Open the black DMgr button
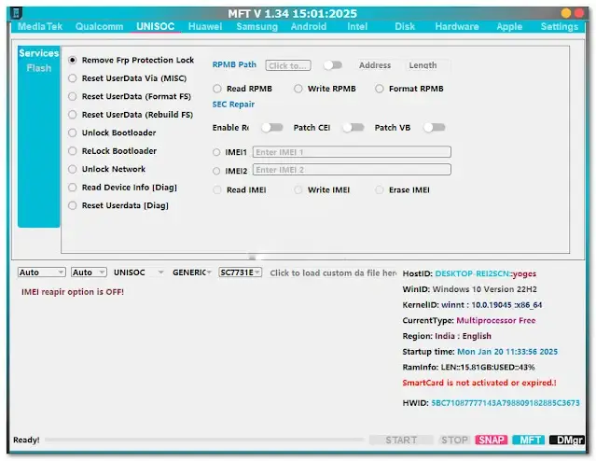 [567, 440]
